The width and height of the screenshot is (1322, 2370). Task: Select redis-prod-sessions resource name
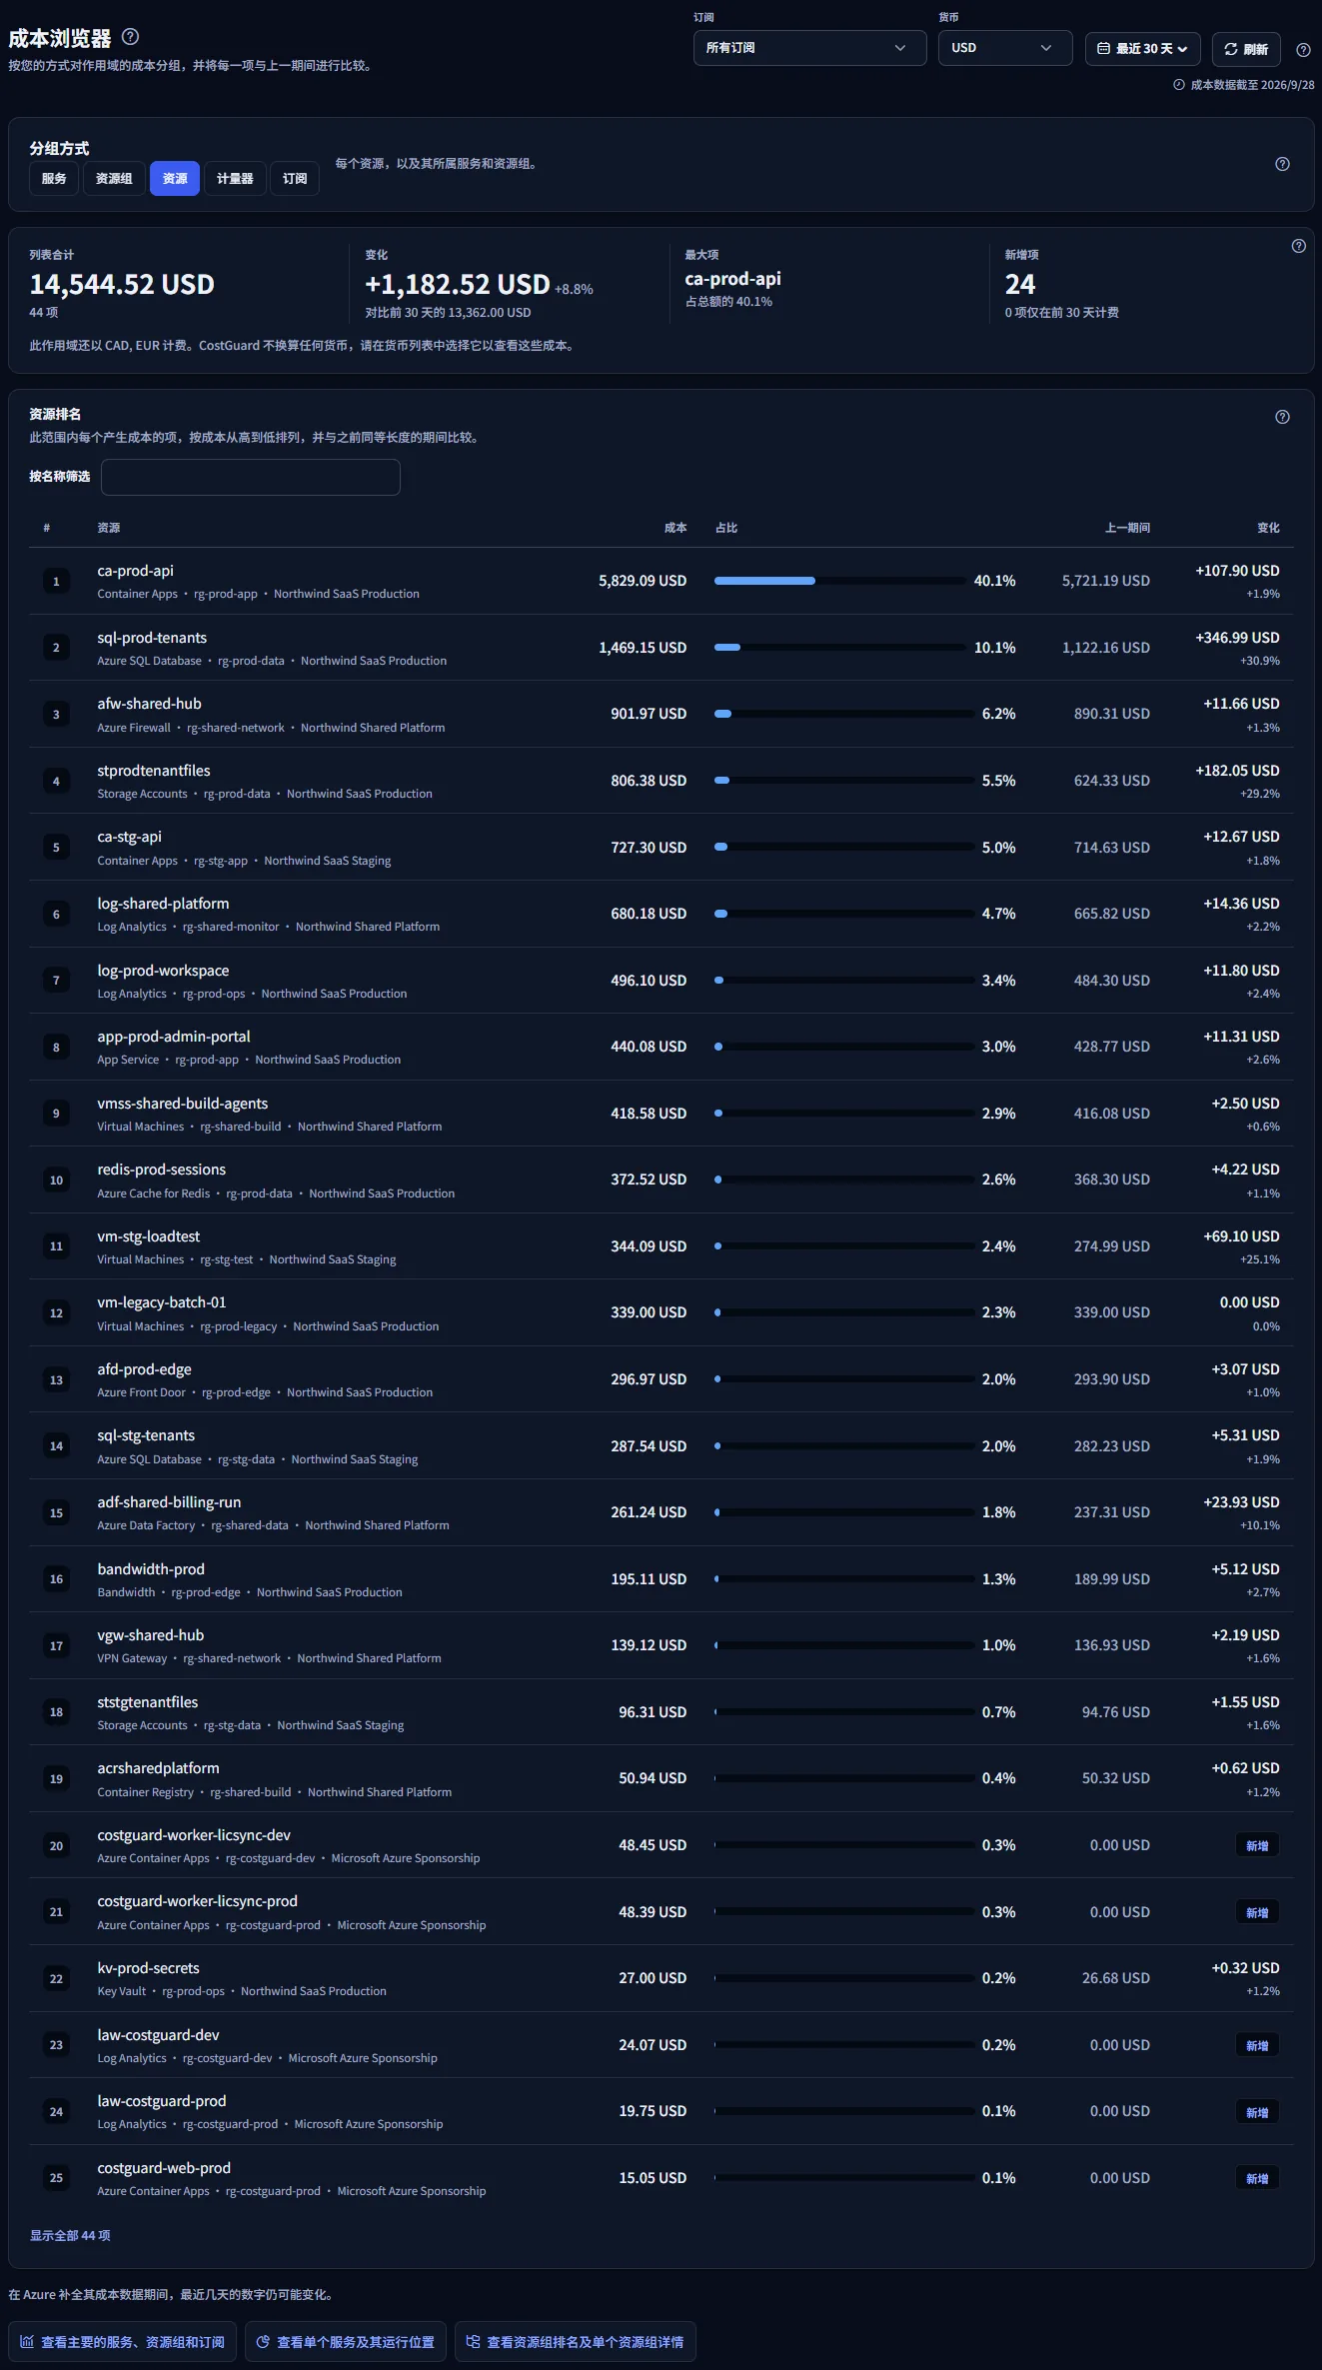point(161,1170)
